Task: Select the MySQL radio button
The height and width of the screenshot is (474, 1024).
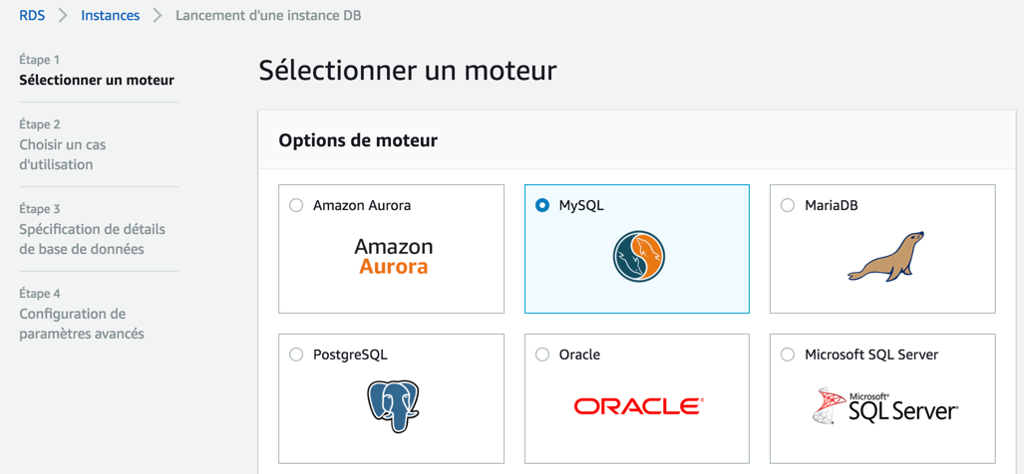Action: coord(542,205)
